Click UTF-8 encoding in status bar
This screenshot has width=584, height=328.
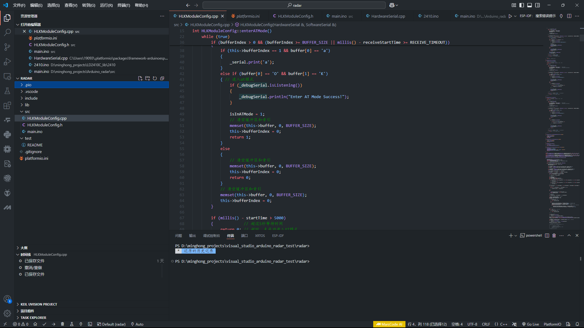472,324
